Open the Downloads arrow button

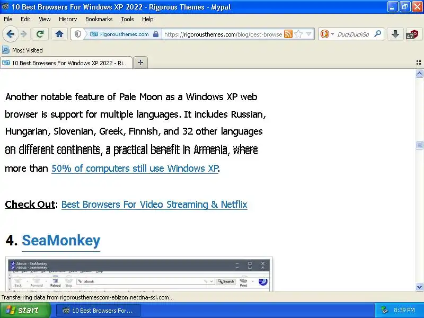[395, 34]
